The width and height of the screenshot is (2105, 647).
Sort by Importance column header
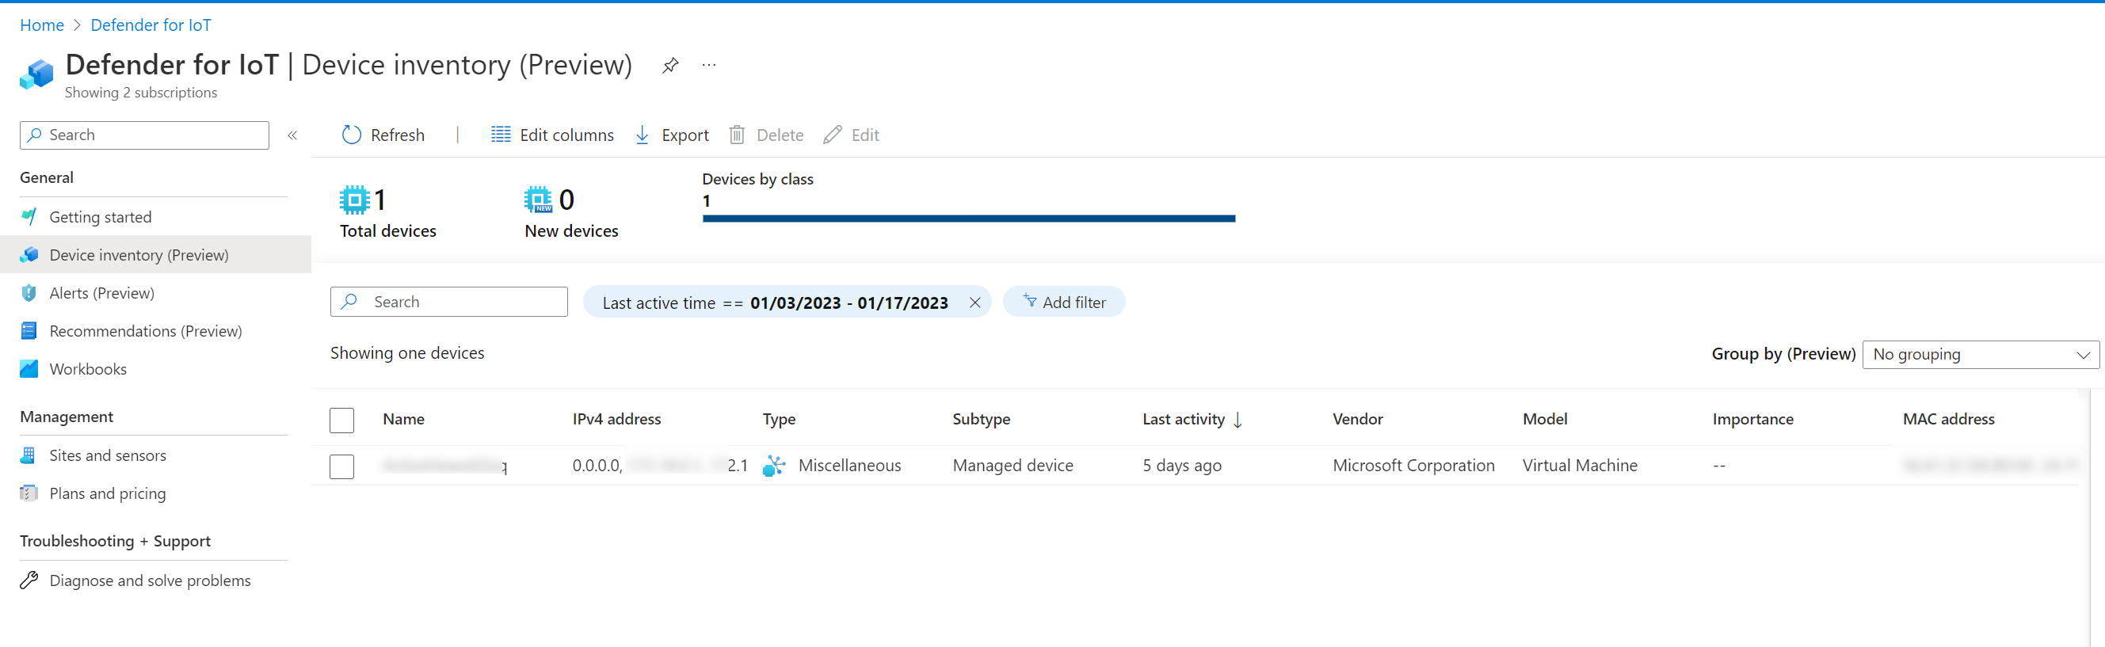coord(1752,419)
